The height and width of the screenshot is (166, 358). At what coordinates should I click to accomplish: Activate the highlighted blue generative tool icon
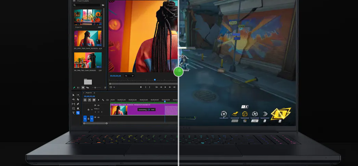[x=78, y=113]
